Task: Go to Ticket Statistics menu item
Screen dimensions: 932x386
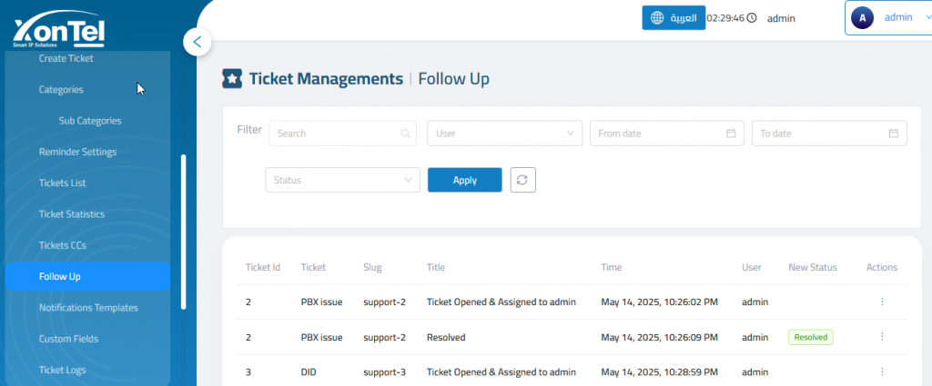Action: click(x=72, y=214)
